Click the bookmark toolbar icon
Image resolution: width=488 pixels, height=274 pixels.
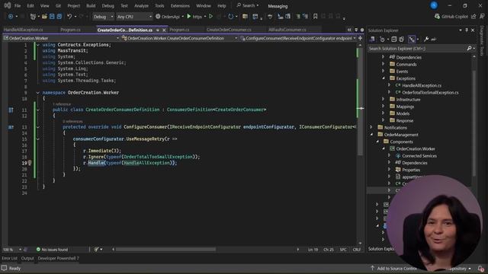pyautogui.click(x=315, y=17)
